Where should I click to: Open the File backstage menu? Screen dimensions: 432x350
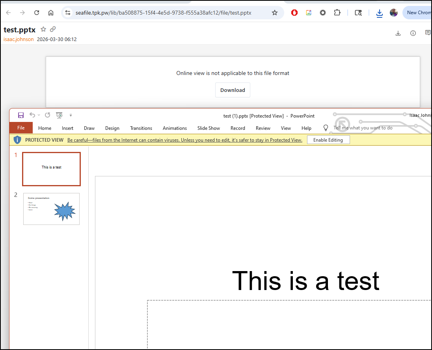click(21, 128)
